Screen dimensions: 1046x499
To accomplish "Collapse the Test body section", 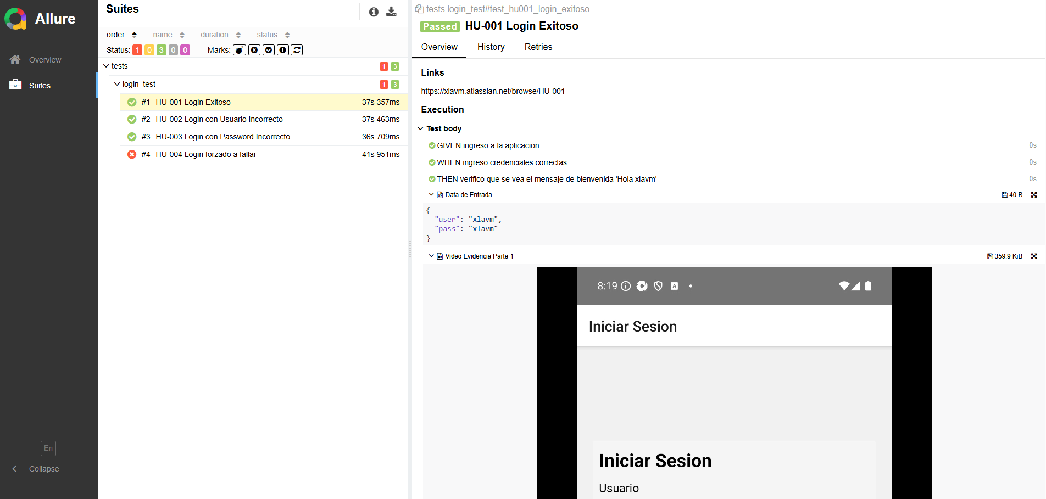I will tap(420, 128).
